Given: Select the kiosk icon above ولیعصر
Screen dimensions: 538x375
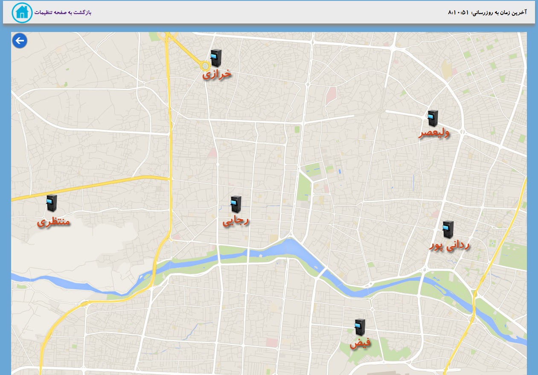Looking at the screenshot, I should pyautogui.click(x=433, y=118).
